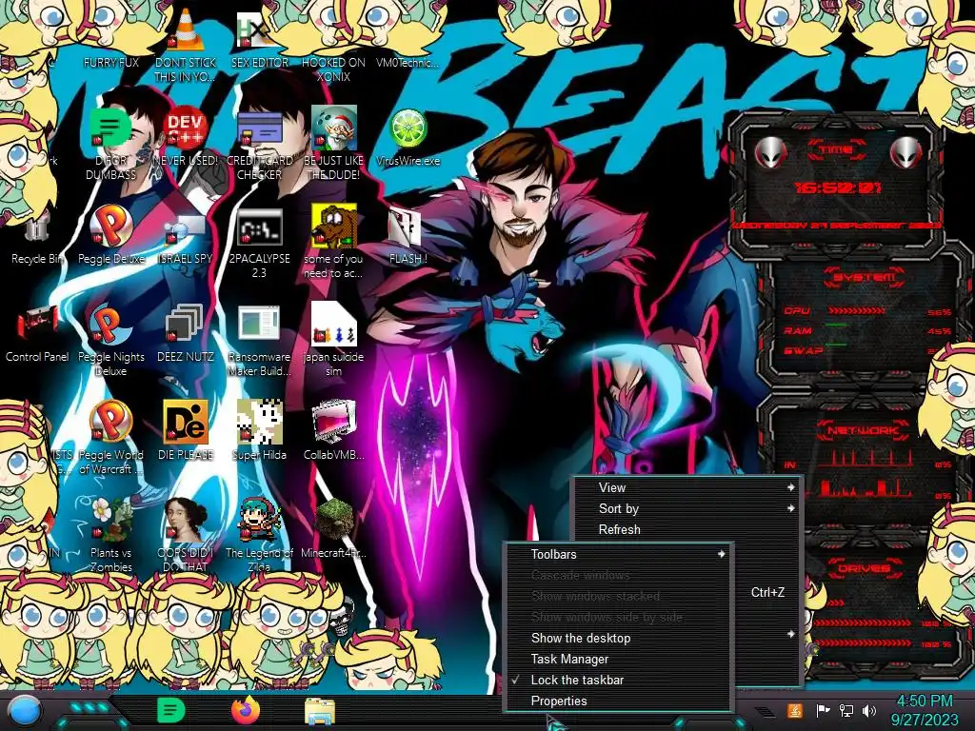Open taskbar Properties
This screenshot has width=975, height=731.
[618, 701]
